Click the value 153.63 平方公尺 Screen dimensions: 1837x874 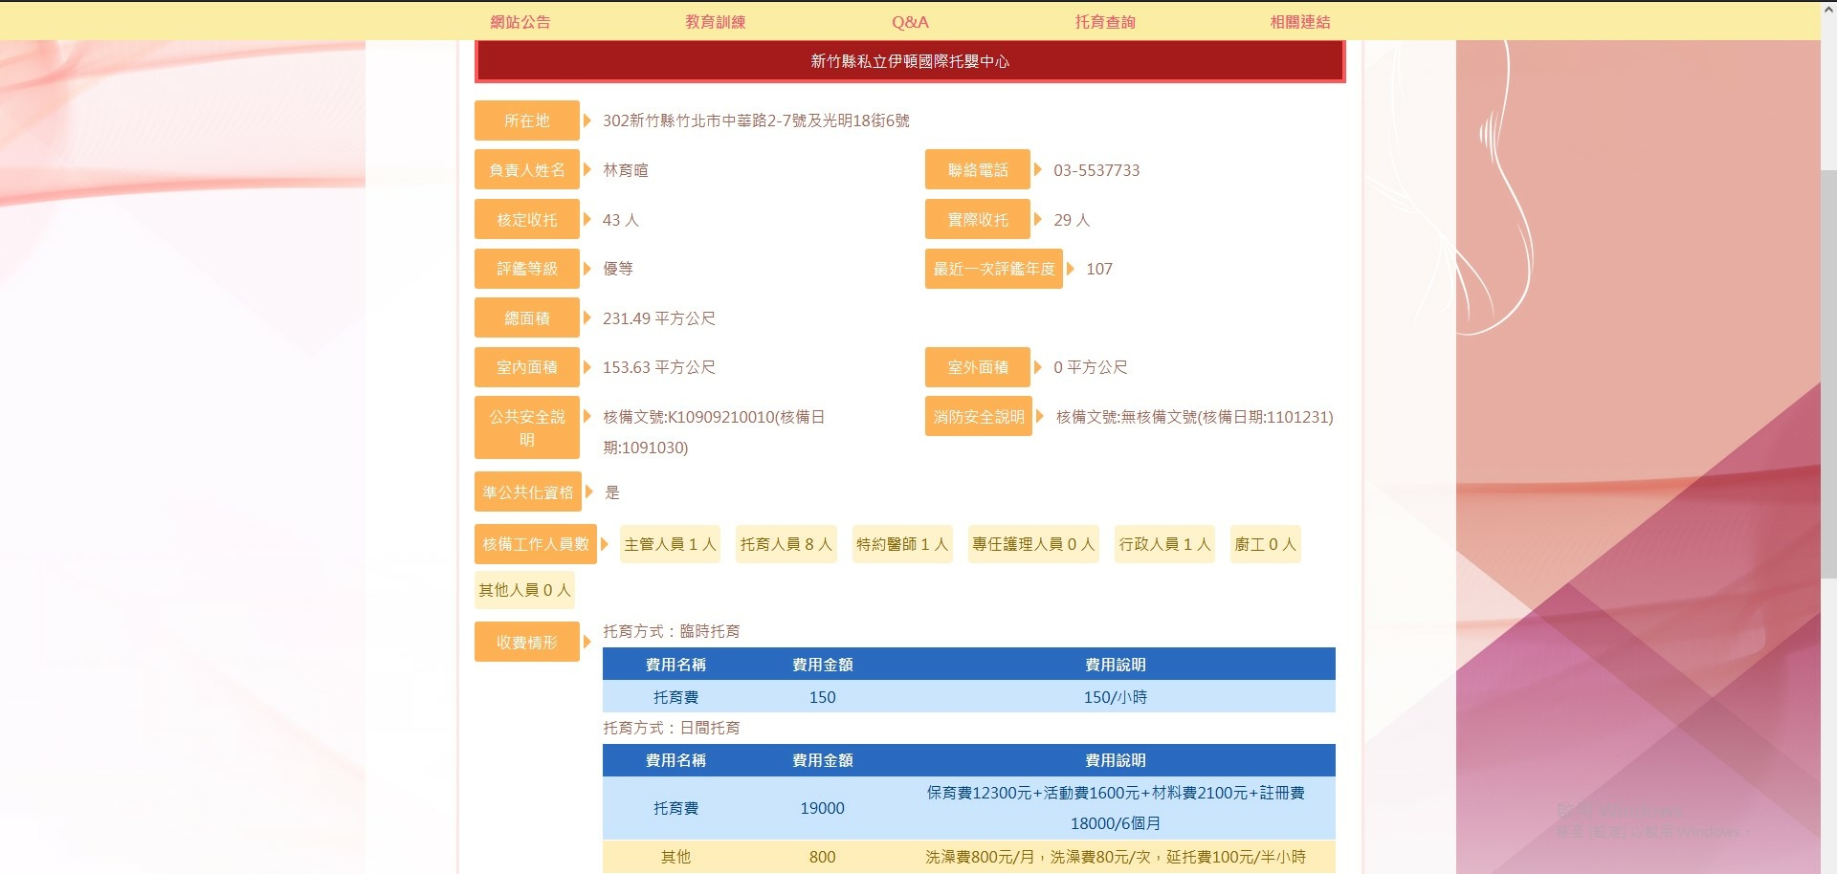pos(659,367)
